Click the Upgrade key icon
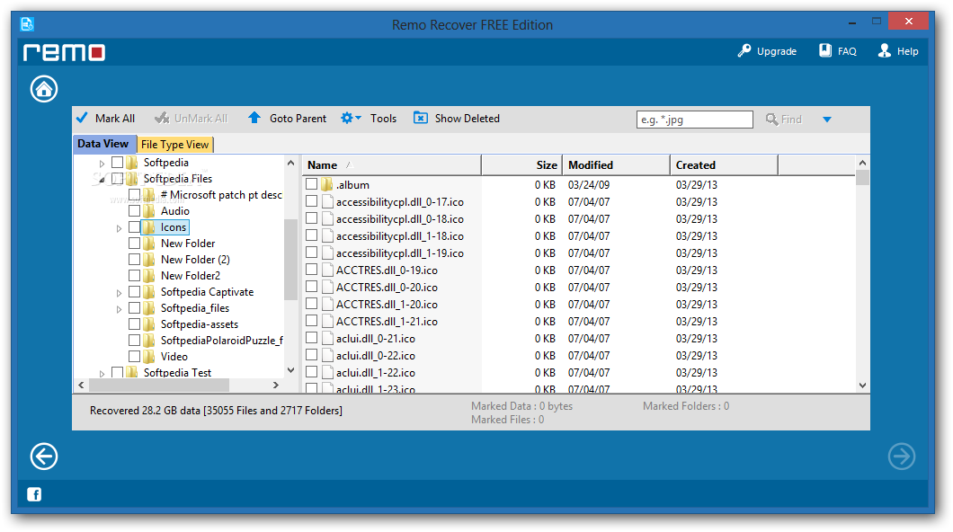 pyautogui.click(x=744, y=51)
